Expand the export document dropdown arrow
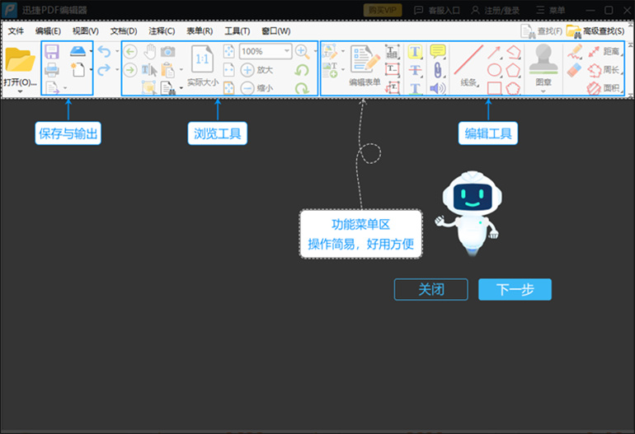Screen dimensions: 635x434 click(x=65, y=88)
